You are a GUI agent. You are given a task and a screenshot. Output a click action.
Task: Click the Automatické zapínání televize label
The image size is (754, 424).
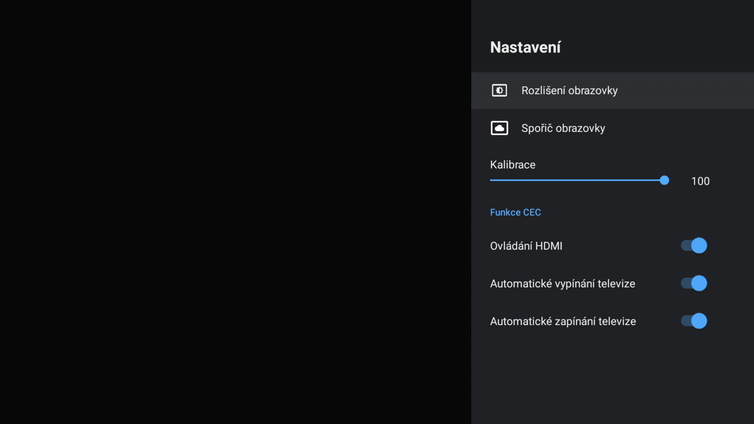[x=563, y=321]
